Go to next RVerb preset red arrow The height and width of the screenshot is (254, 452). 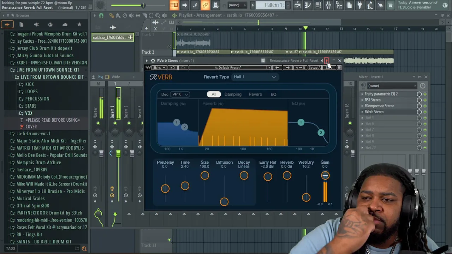point(327,61)
